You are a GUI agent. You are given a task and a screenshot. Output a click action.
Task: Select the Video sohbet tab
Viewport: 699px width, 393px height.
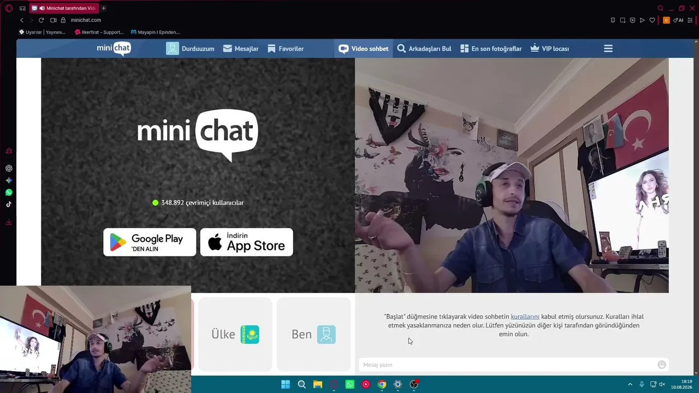click(x=364, y=49)
